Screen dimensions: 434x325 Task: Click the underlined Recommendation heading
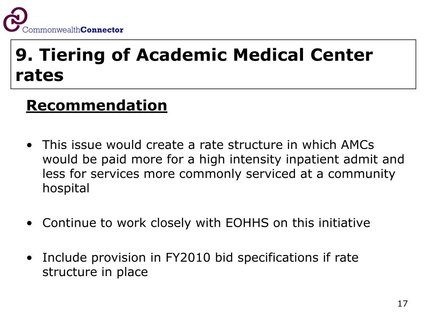coord(97,105)
